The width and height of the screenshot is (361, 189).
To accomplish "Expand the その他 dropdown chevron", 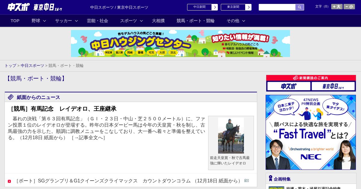I will 244,21.
